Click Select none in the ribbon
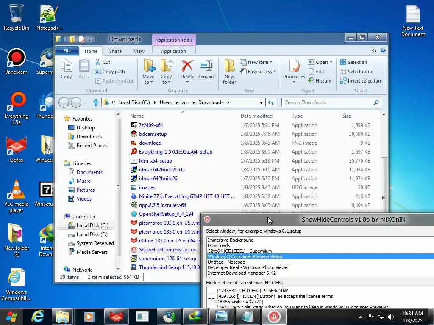Image resolution: width=434 pixels, height=325 pixels. [x=356, y=72]
